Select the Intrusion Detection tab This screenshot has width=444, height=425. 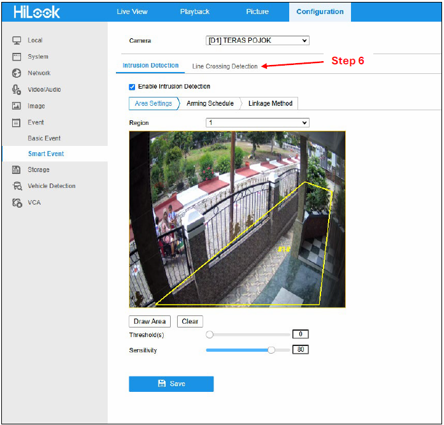click(x=150, y=66)
